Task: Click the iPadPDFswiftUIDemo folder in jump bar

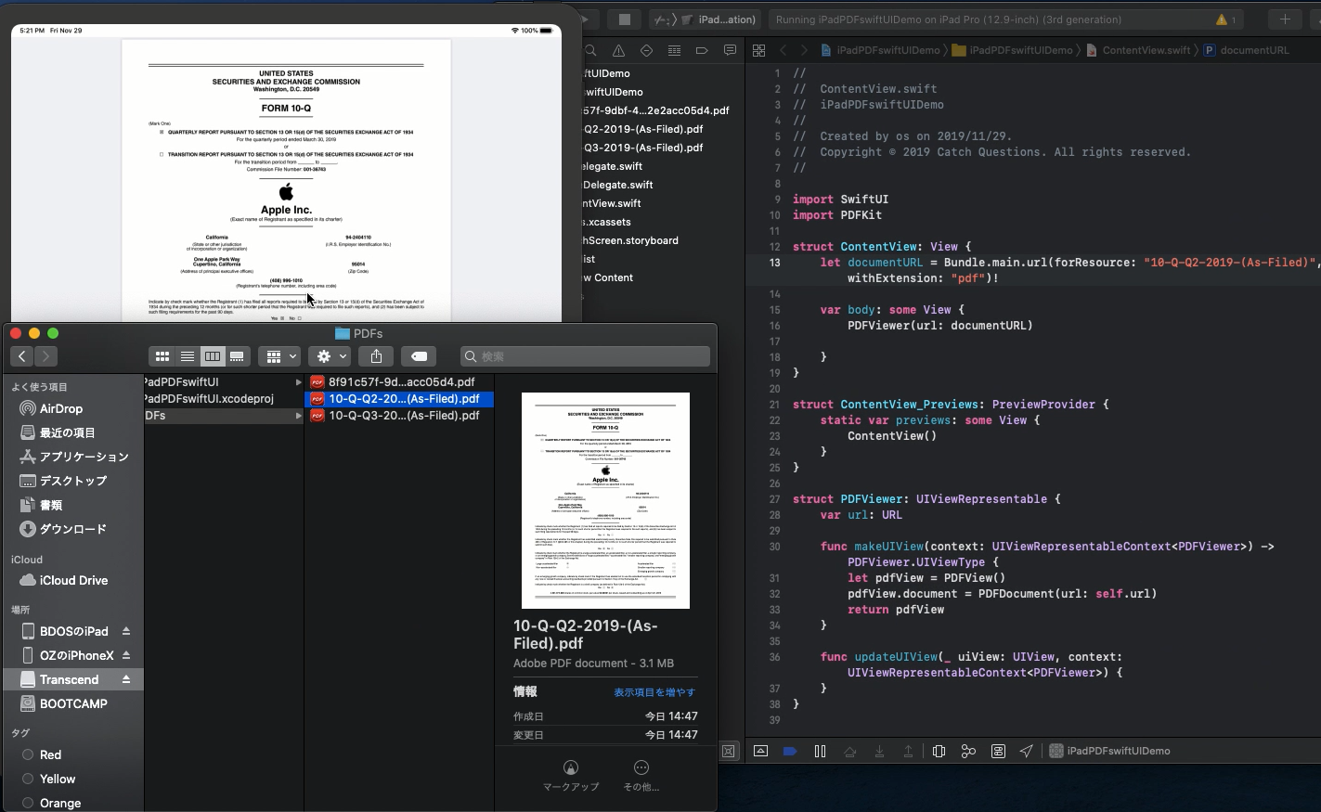Action: click(1013, 50)
